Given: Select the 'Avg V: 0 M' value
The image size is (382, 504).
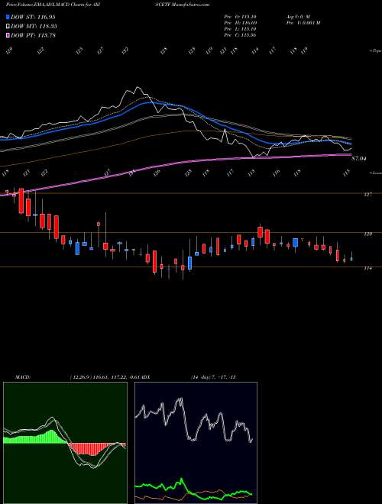Looking at the screenshot, I should pos(297,17).
